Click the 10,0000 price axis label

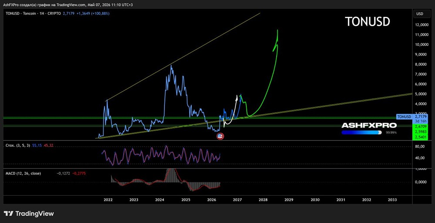click(x=421, y=45)
